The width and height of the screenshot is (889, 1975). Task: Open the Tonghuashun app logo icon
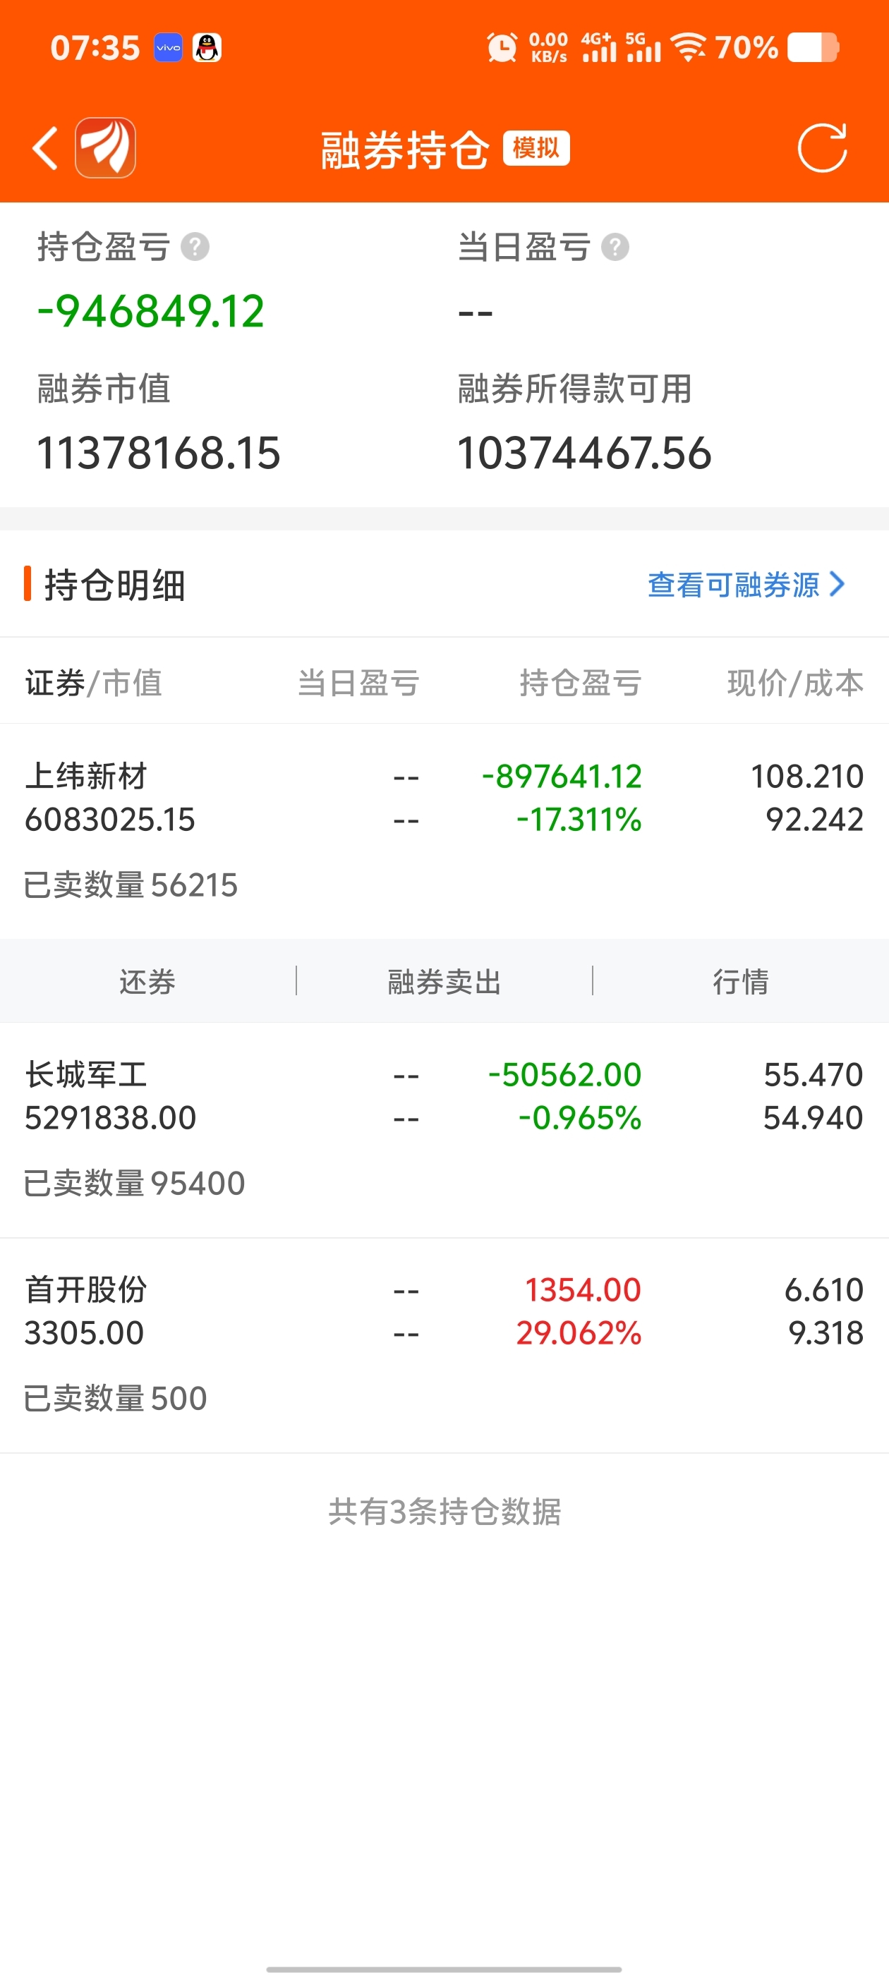(x=105, y=148)
